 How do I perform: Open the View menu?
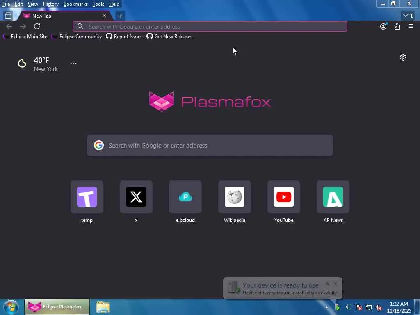tap(33, 4)
